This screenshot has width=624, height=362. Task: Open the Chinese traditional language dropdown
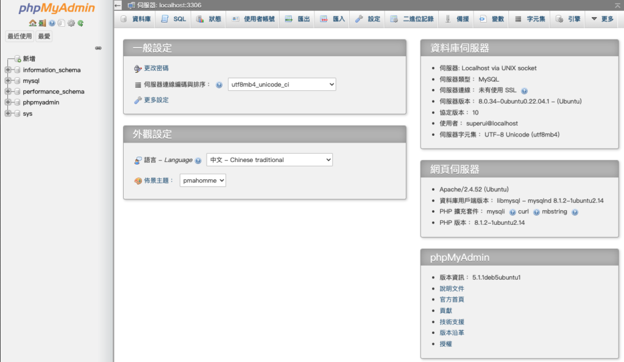269,160
